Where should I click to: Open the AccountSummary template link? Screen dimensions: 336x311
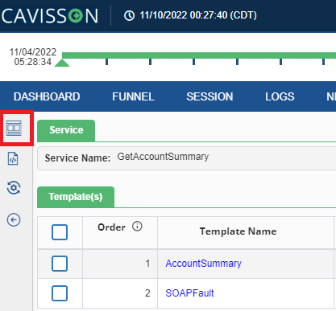[204, 264]
